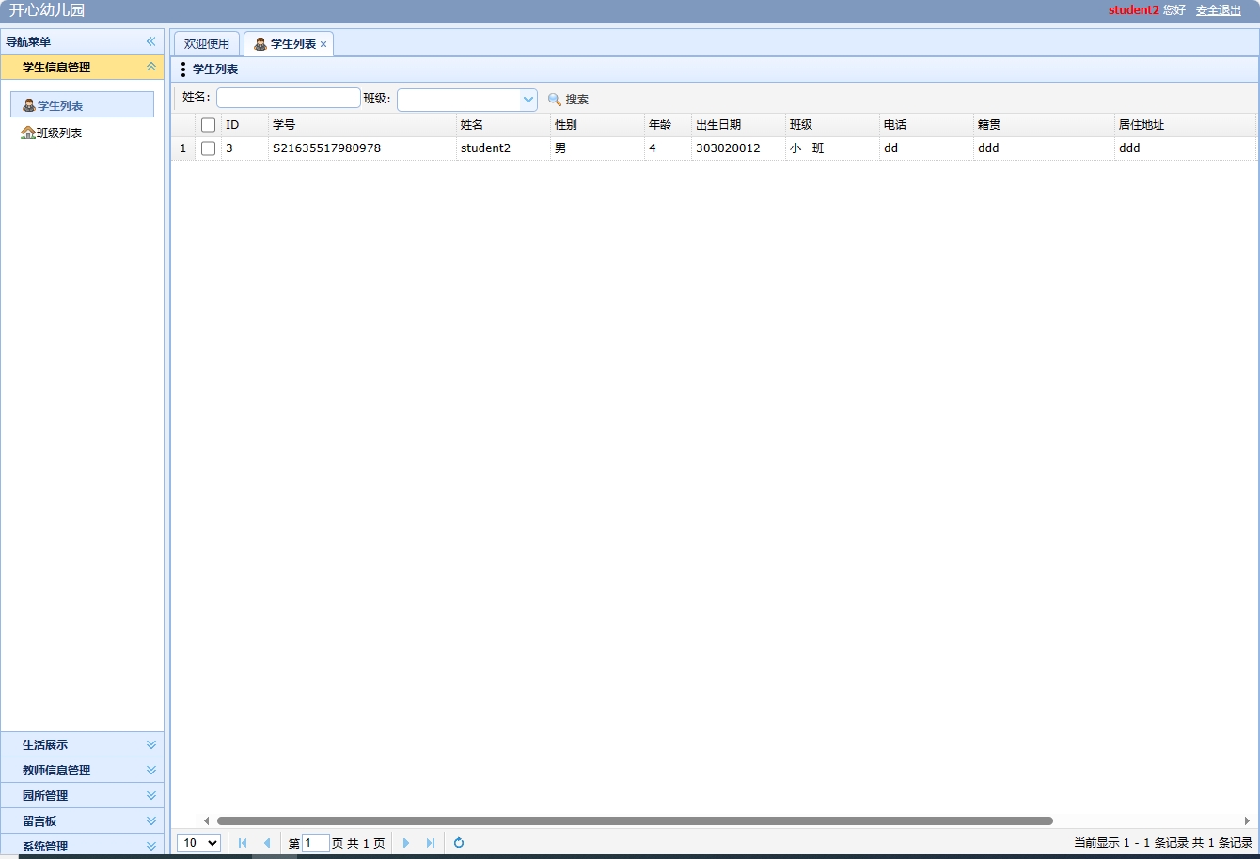Open 学生列表 in the sidebar
The width and height of the screenshot is (1260, 859).
(x=82, y=105)
